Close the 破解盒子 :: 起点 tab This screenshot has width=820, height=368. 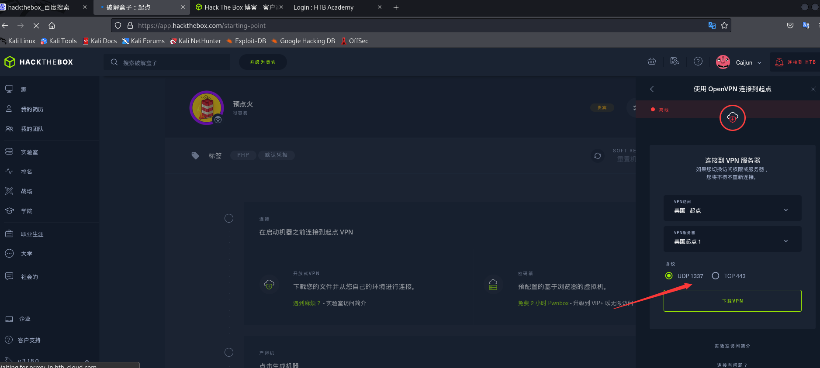(x=183, y=7)
